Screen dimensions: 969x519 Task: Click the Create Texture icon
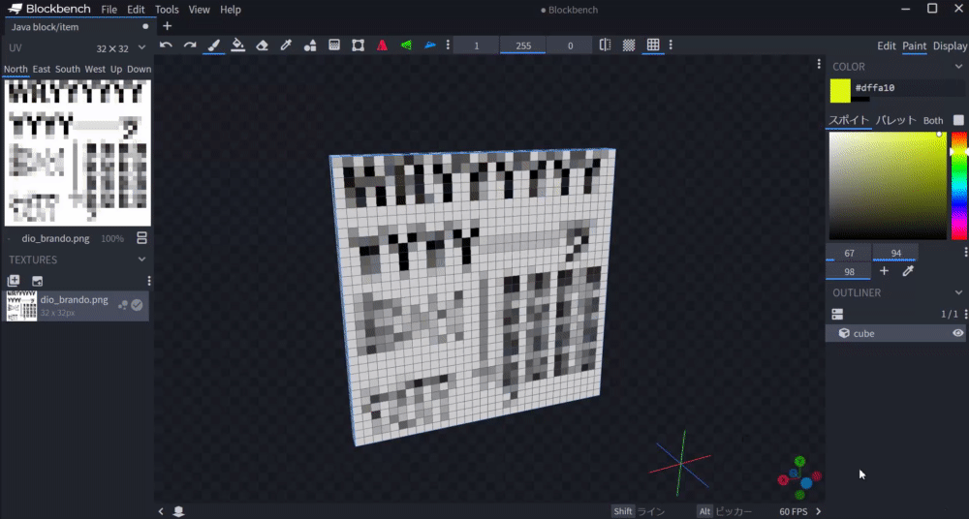[14, 281]
